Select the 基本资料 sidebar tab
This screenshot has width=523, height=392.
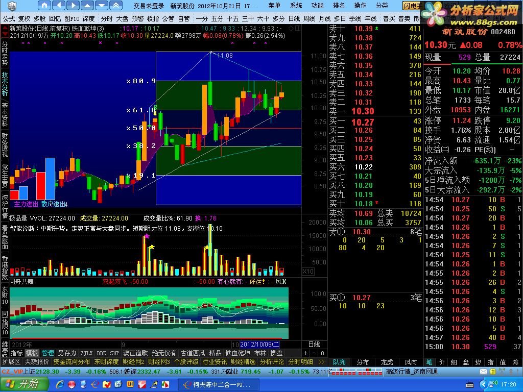[x=5, y=114]
